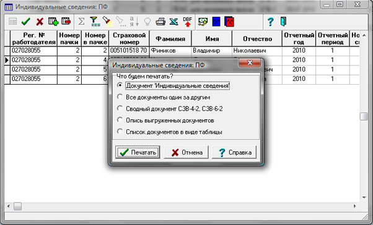Select the 'Опись выгруженных документов' radio button
The image size is (373, 225).
point(166,121)
